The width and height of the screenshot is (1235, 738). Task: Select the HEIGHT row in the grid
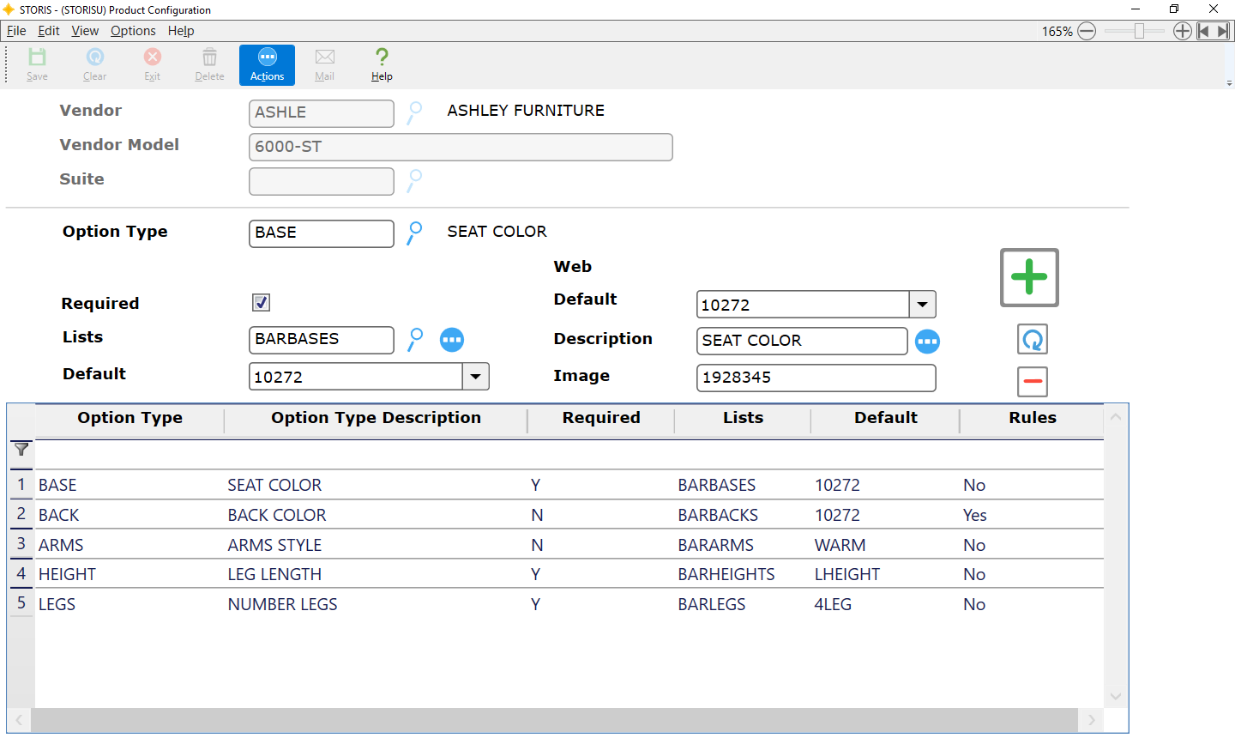coord(67,574)
